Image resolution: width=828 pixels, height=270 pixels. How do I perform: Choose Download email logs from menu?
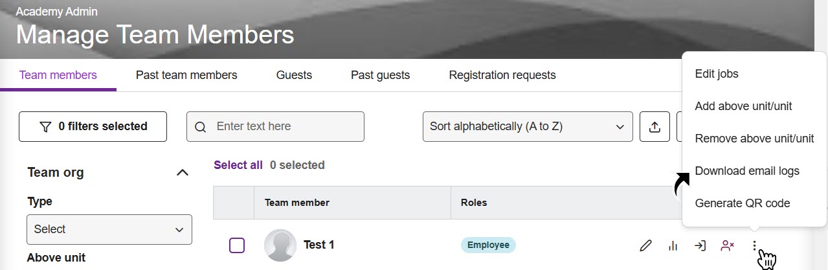(x=747, y=171)
